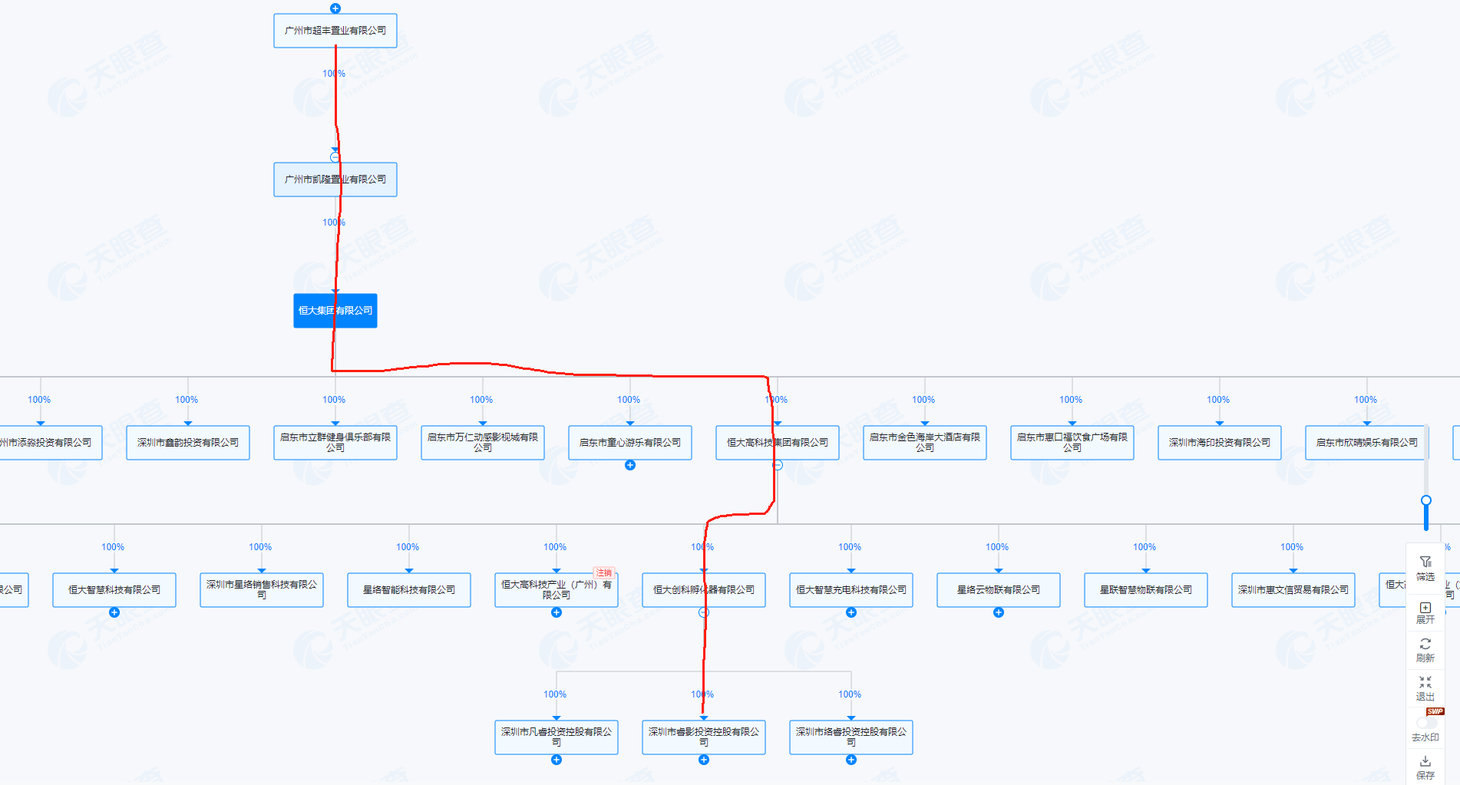Click 100% above 深圳市海印投资有限公司
The image size is (1460, 785).
[x=1218, y=400]
